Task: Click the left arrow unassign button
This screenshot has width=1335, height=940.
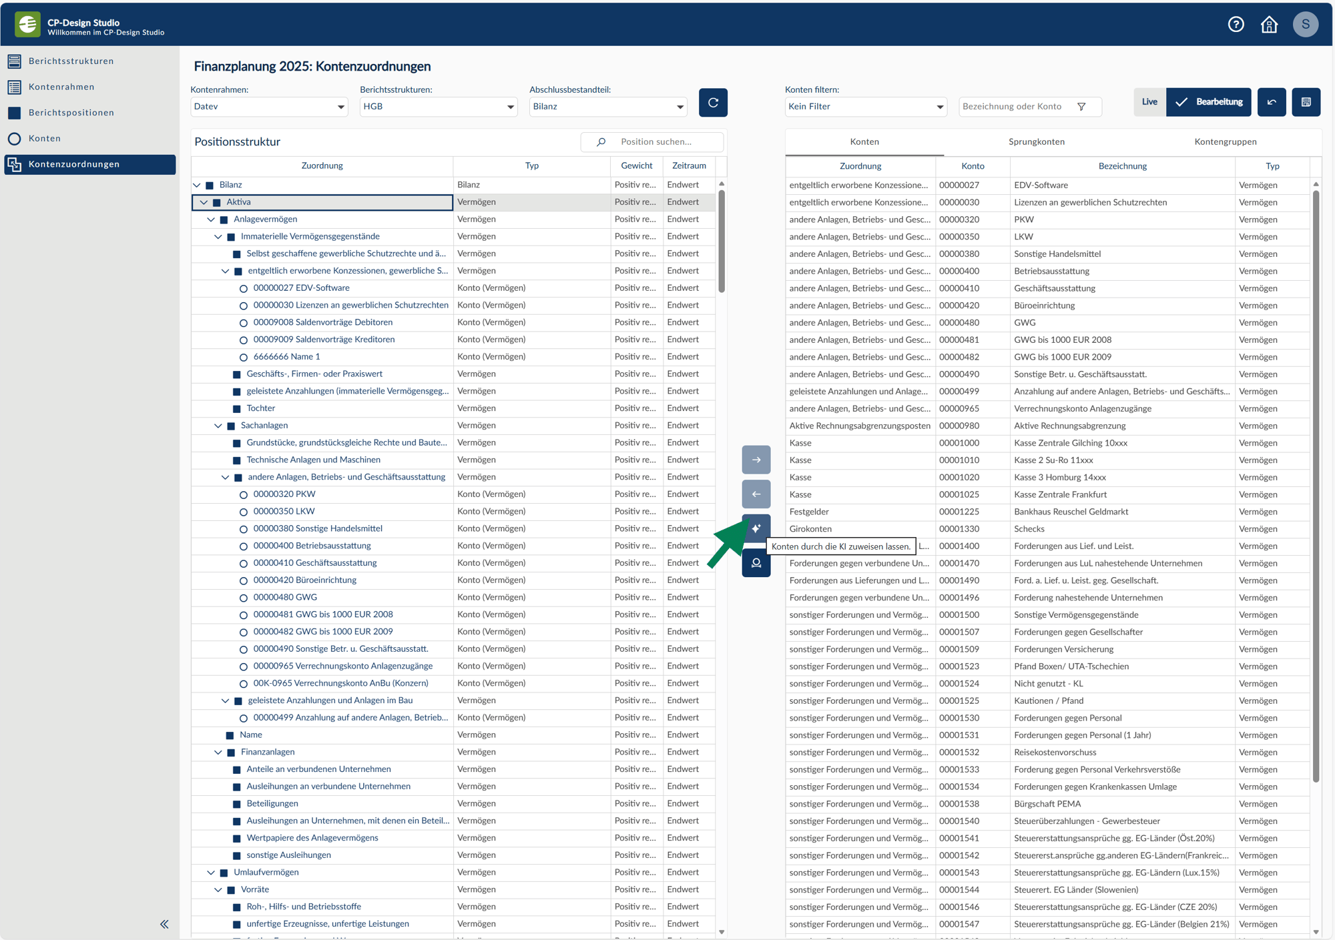Action: [756, 494]
